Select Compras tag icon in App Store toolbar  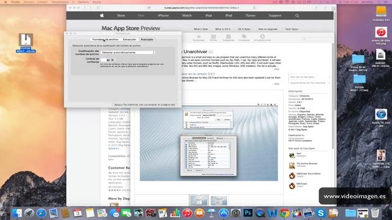pyautogui.click(x=244, y=38)
